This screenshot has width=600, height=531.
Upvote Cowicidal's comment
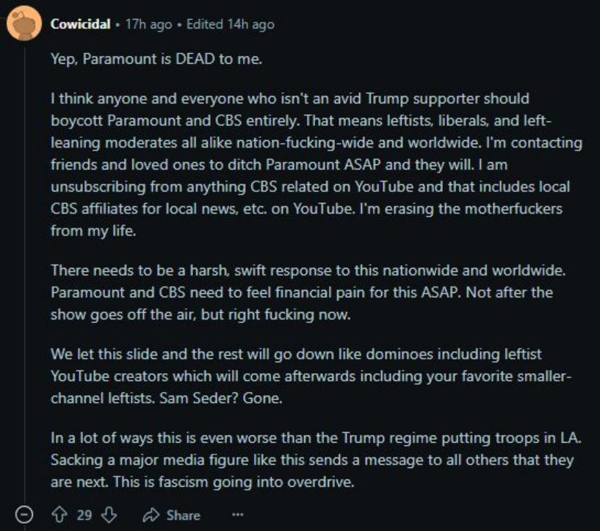tap(59, 515)
